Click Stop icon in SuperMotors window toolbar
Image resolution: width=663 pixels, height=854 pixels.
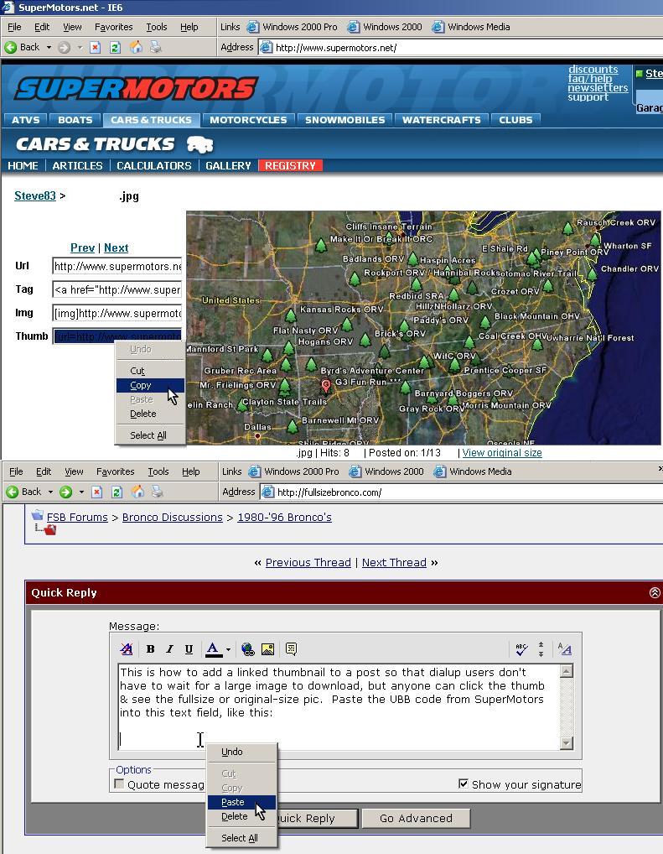pos(96,47)
